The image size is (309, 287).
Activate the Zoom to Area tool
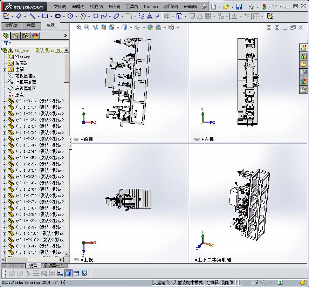tap(86, 28)
